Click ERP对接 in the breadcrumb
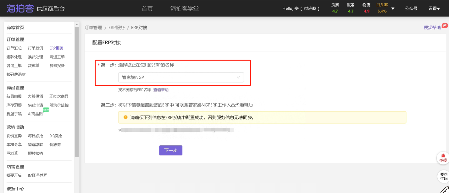The image size is (449, 193). coord(139,28)
